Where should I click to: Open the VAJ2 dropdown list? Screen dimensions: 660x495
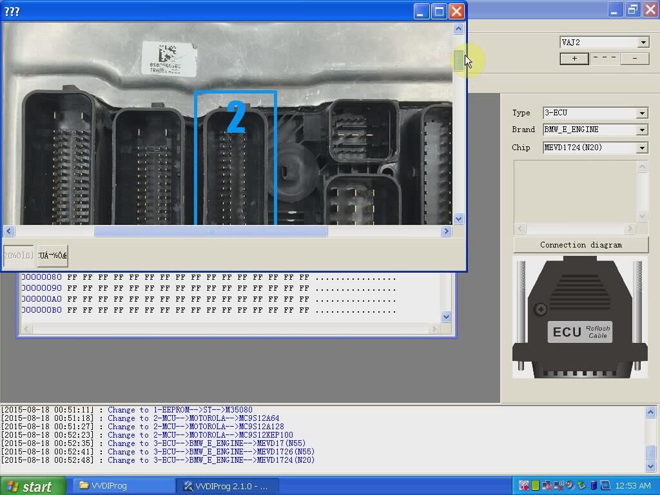643,43
